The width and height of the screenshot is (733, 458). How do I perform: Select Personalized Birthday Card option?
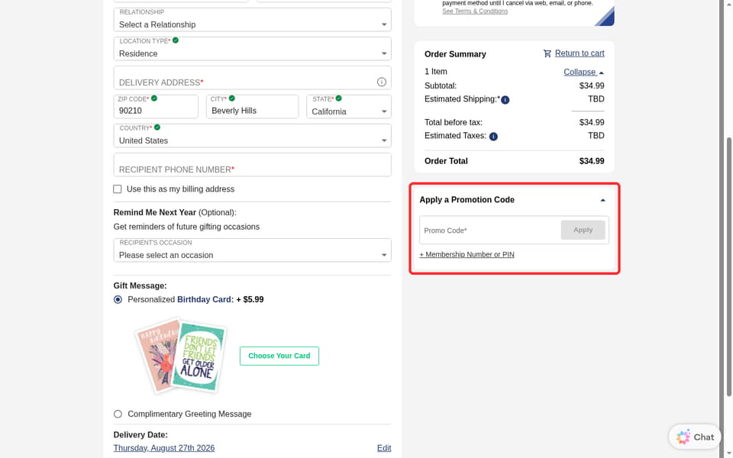[118, 299]
